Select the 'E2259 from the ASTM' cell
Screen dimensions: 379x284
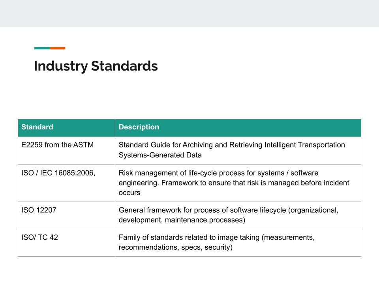click(66, 151)
